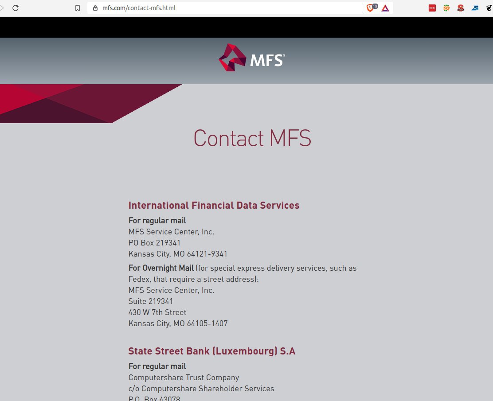View site security lock info

[95, 8]
